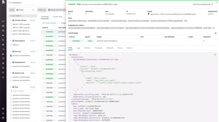
Task: Open the default namespace link
Action: pos(211,14)
